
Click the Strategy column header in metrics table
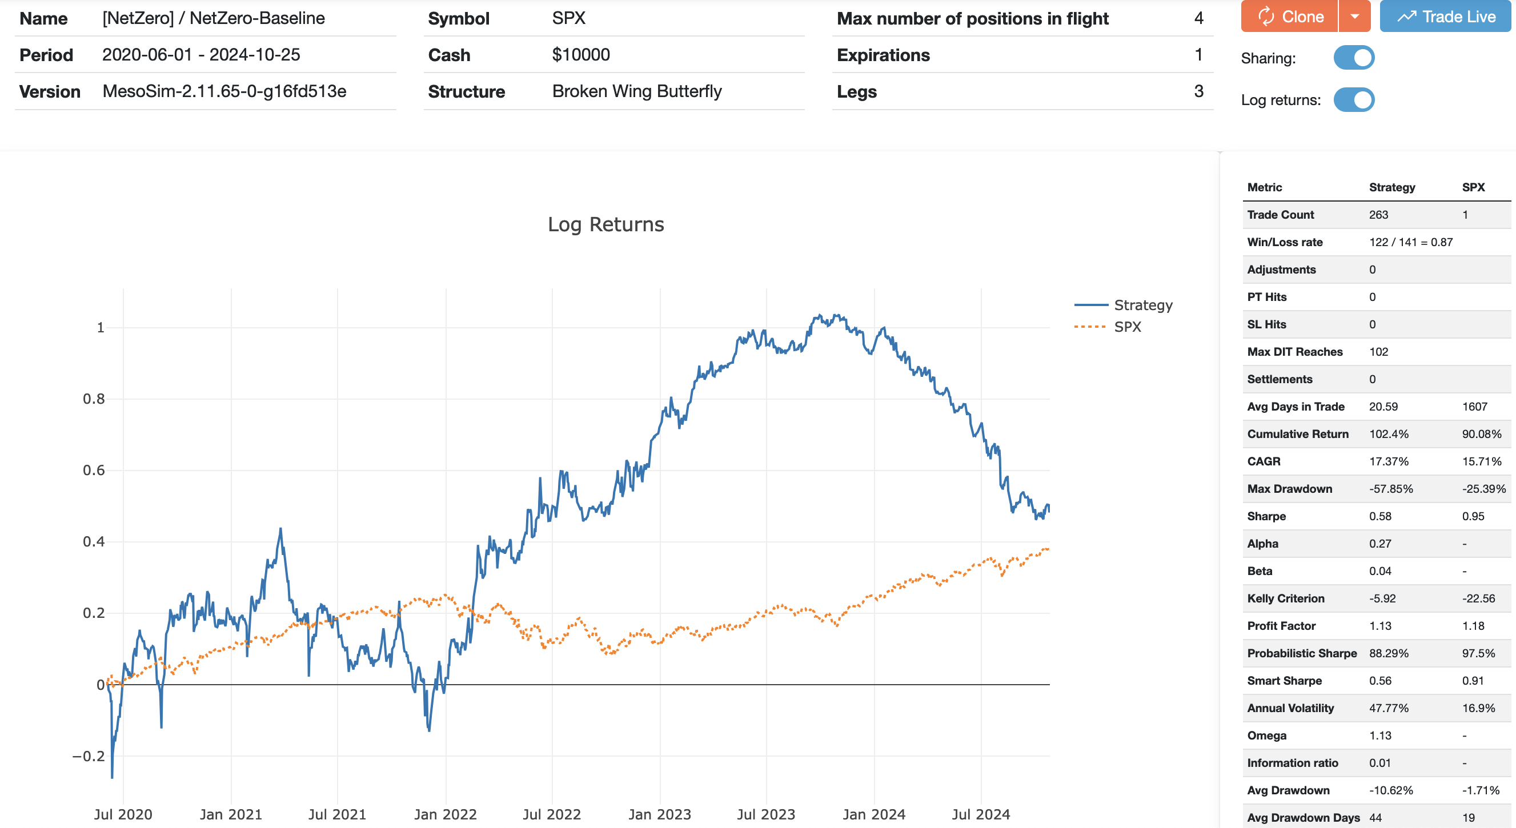click(1392, 187)
